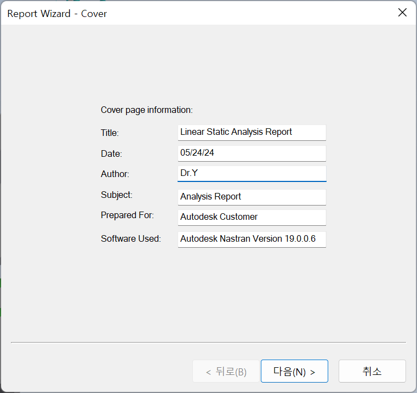
Task: Click the "Date:" label text
Action: (x=111, y=153)
